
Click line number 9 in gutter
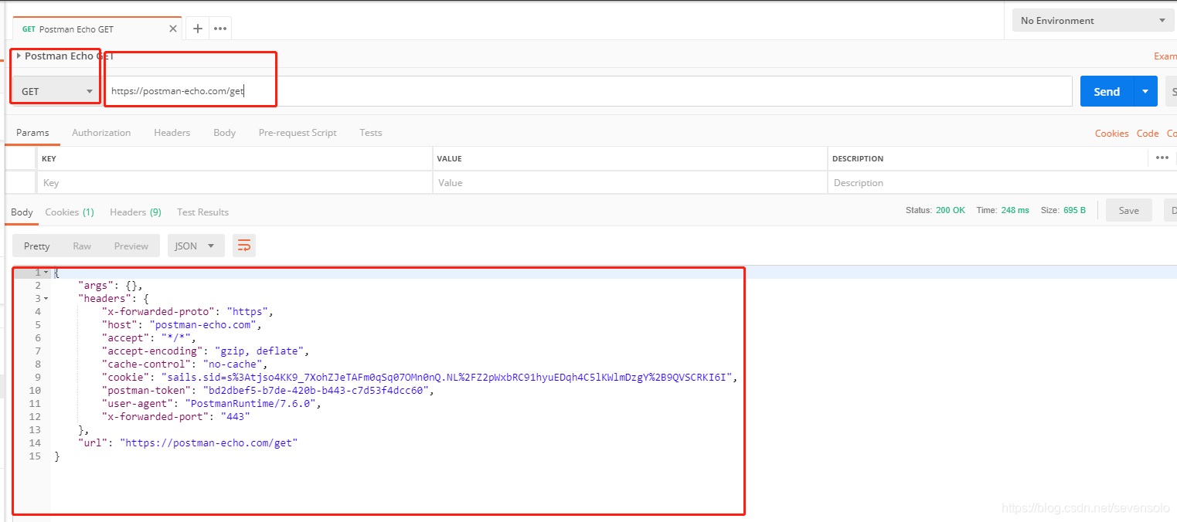point(38,377)
